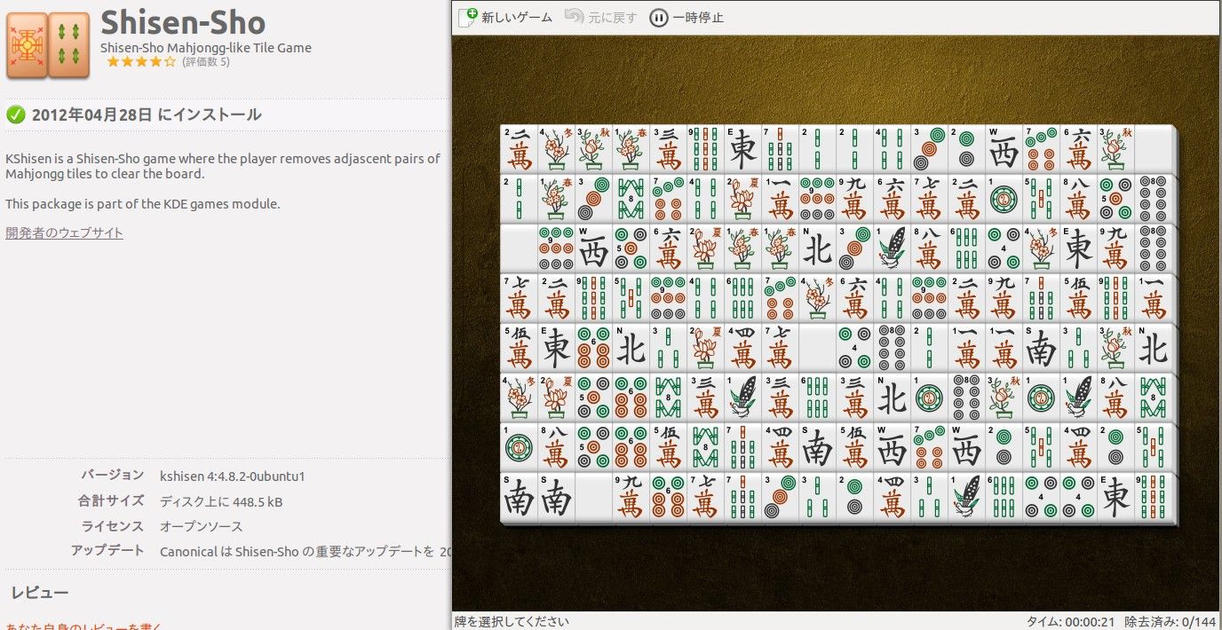Select the North 北 tile in the third tile row
1222x630 pixels.
click(x=817, y=248)
